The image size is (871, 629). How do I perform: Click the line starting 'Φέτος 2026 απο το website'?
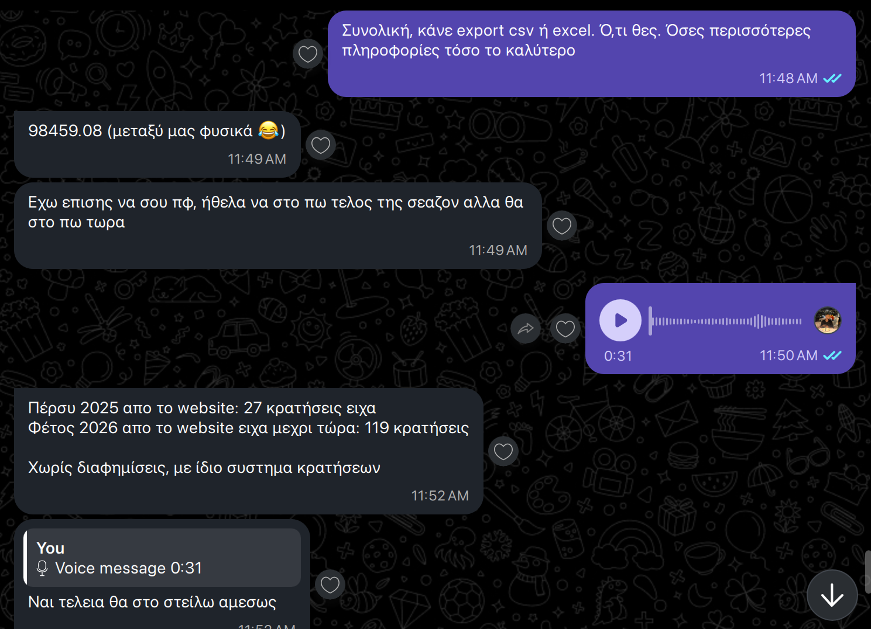pos(249,428)
